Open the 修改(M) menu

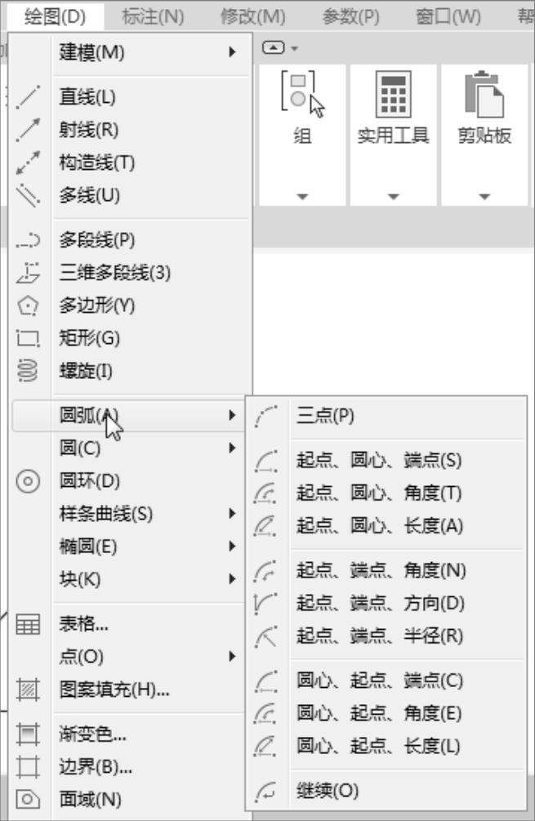coord(253,16)
